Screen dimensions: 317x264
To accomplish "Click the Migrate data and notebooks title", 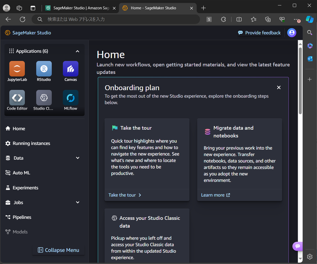I will click(x=233, y=132).
